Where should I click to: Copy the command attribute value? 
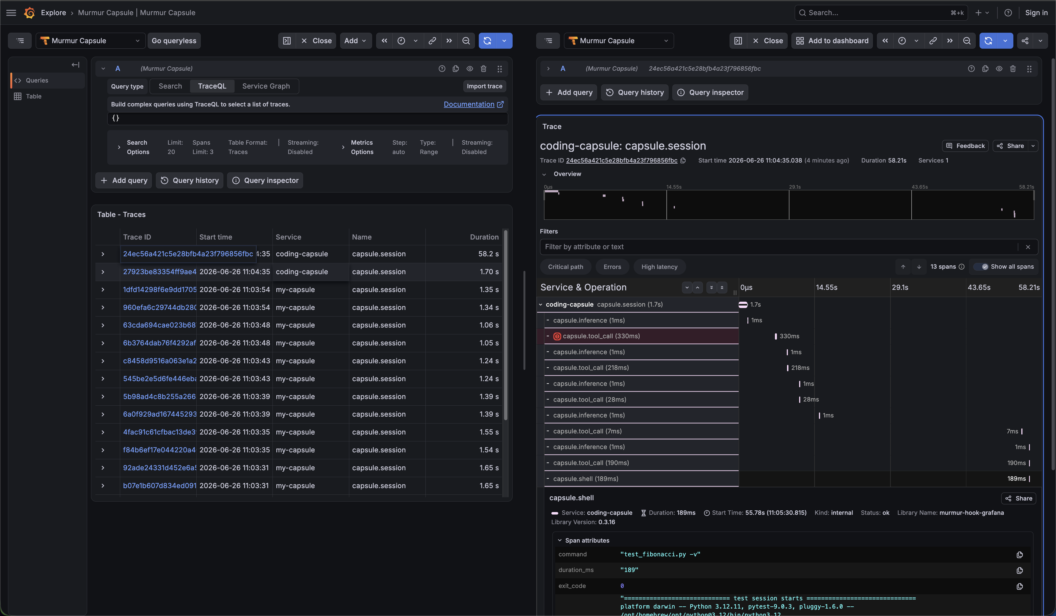click(x=1019, y=554)
